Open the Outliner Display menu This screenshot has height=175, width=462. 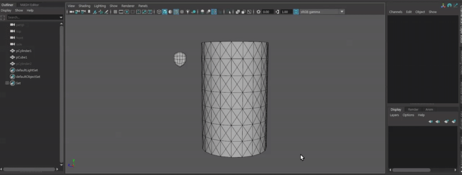click(6, 10)
